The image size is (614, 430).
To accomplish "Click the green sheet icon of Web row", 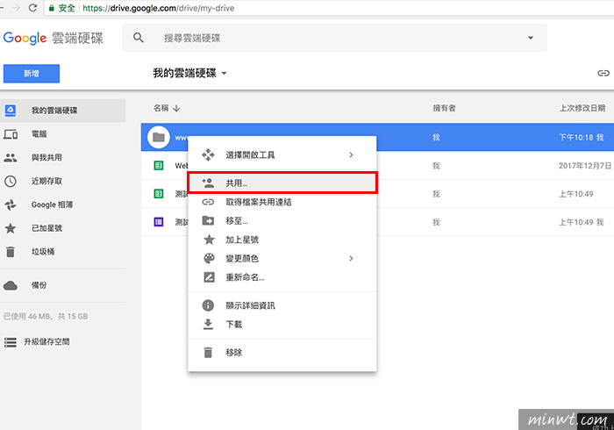I will (x=159, y=166).
